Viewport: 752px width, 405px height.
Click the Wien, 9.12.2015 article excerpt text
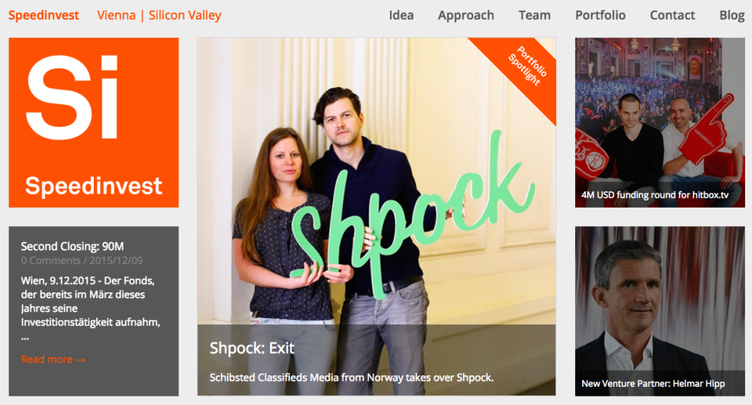coord(91,308)
